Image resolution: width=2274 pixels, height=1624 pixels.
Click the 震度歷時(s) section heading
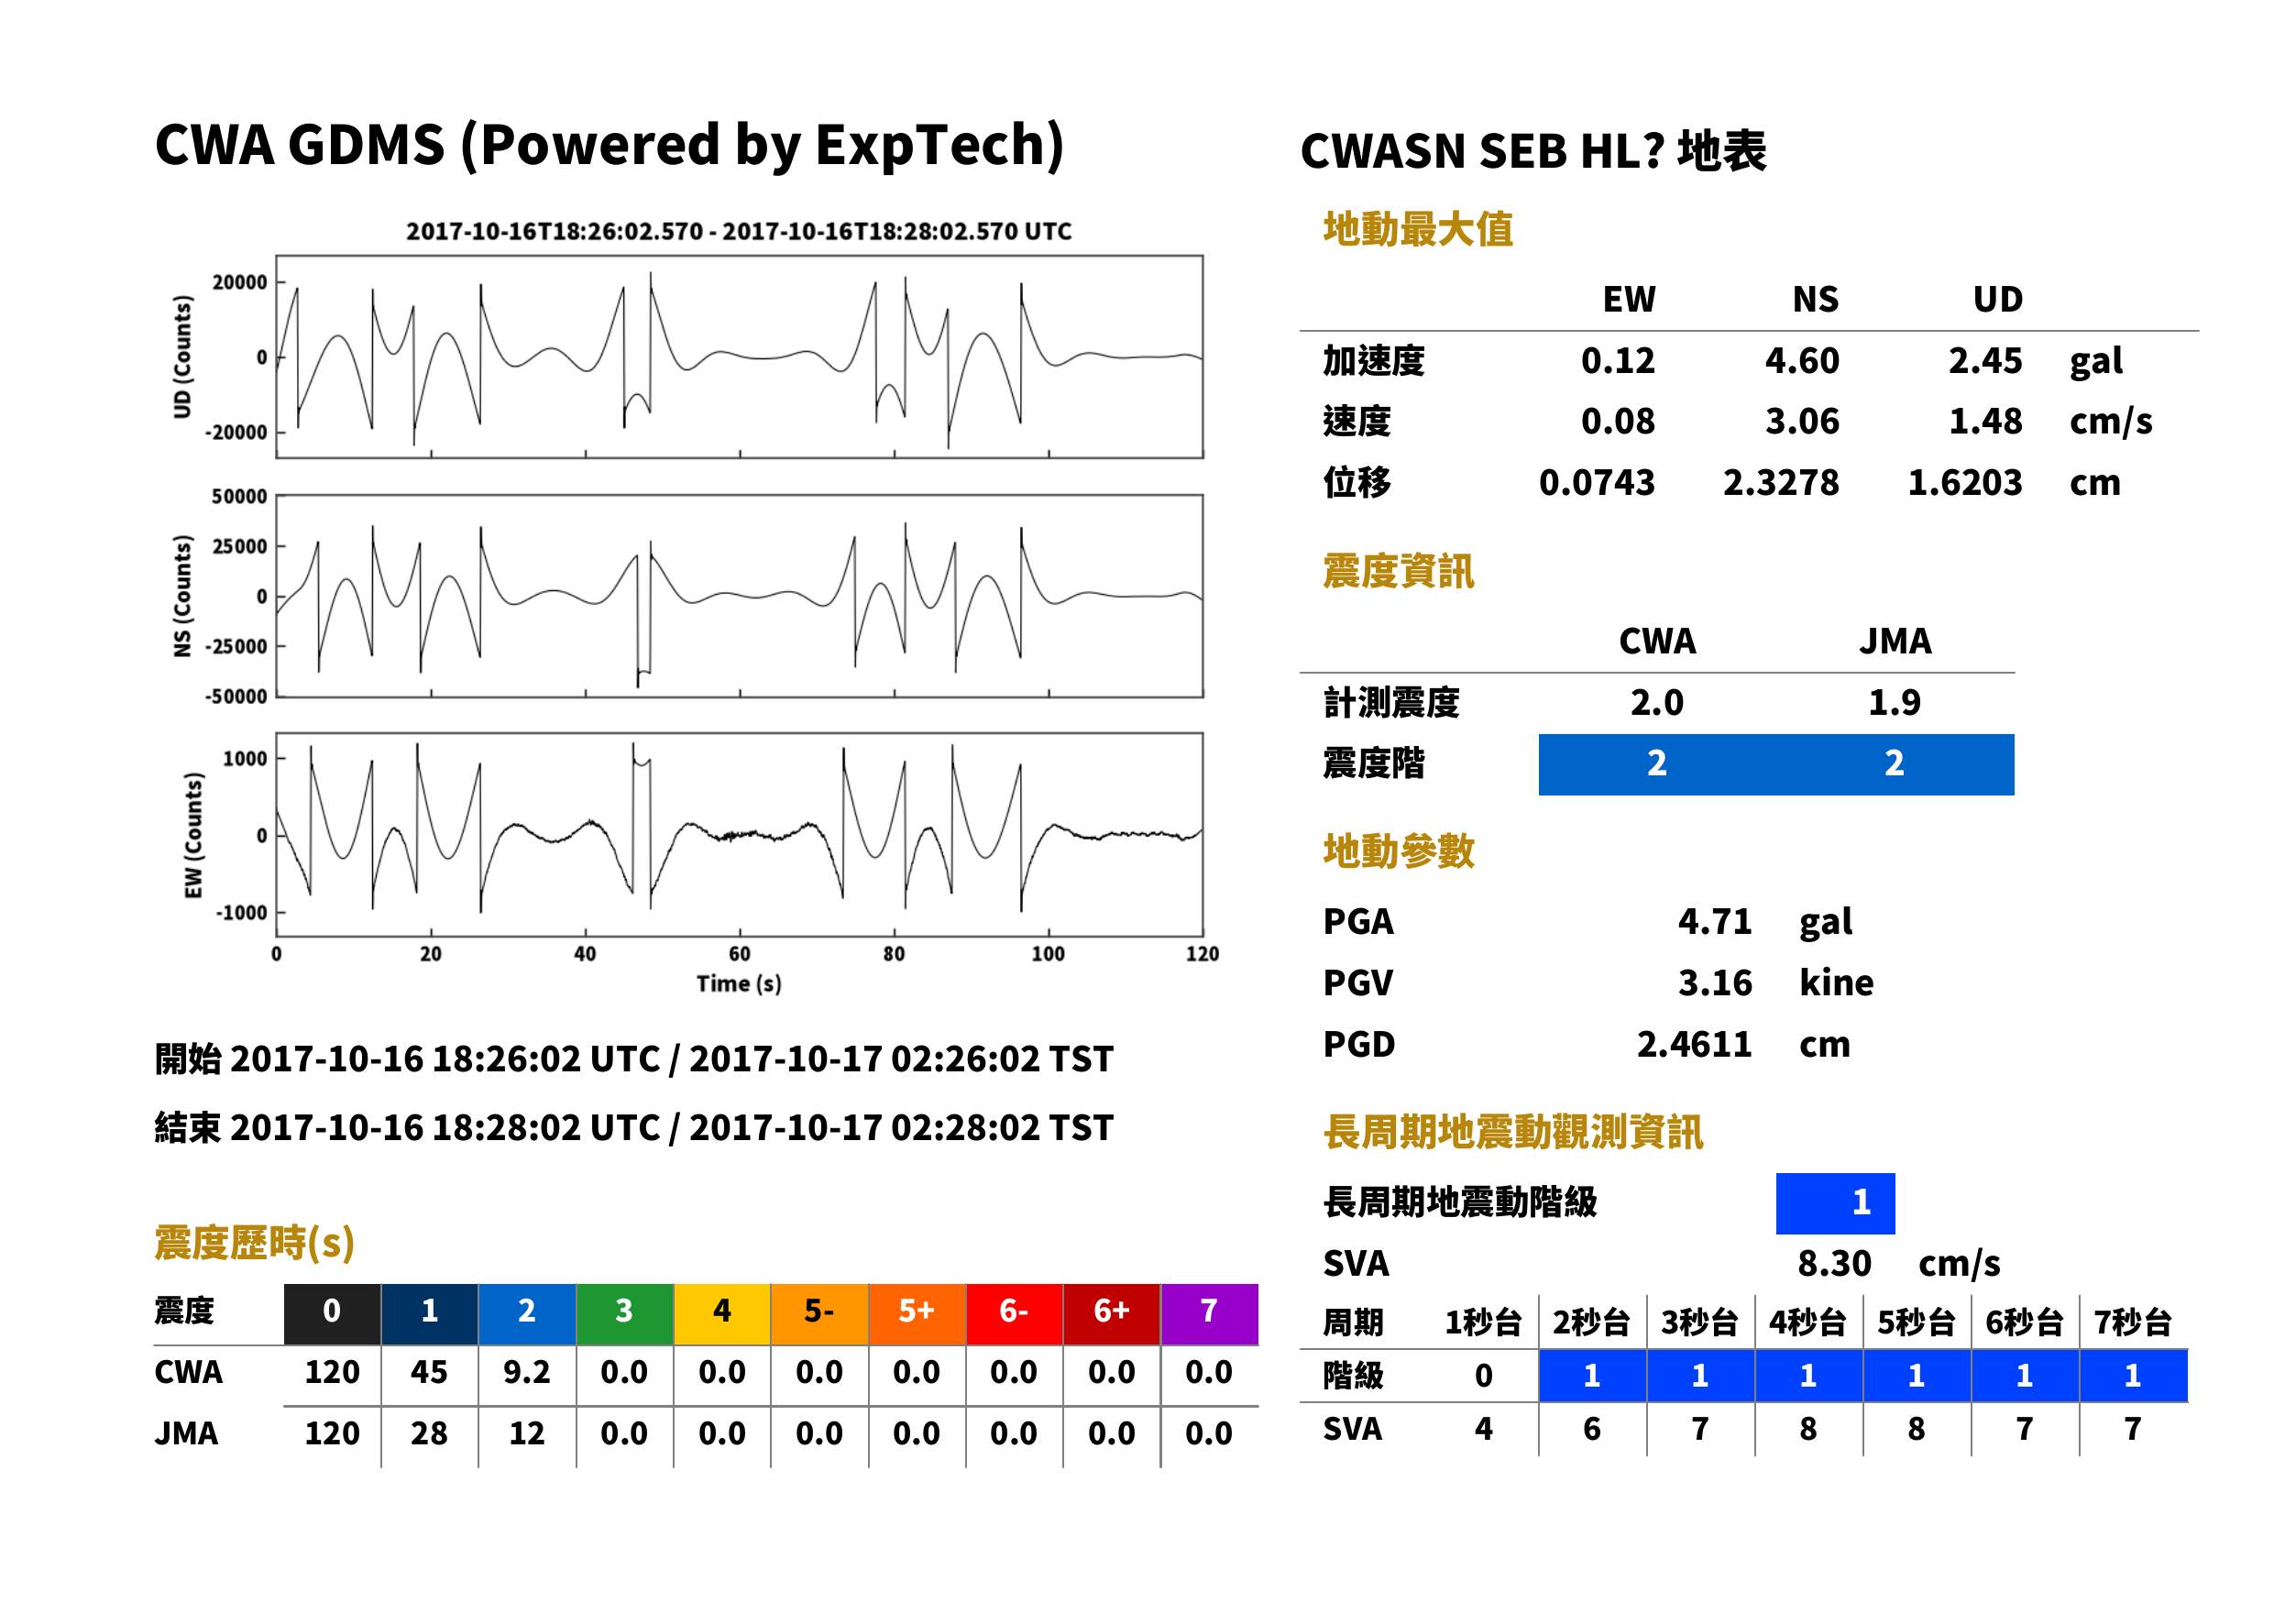(255, 1242)
